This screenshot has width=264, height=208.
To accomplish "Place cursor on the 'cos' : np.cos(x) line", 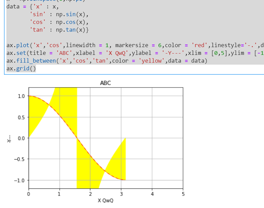I will point(59,22).
